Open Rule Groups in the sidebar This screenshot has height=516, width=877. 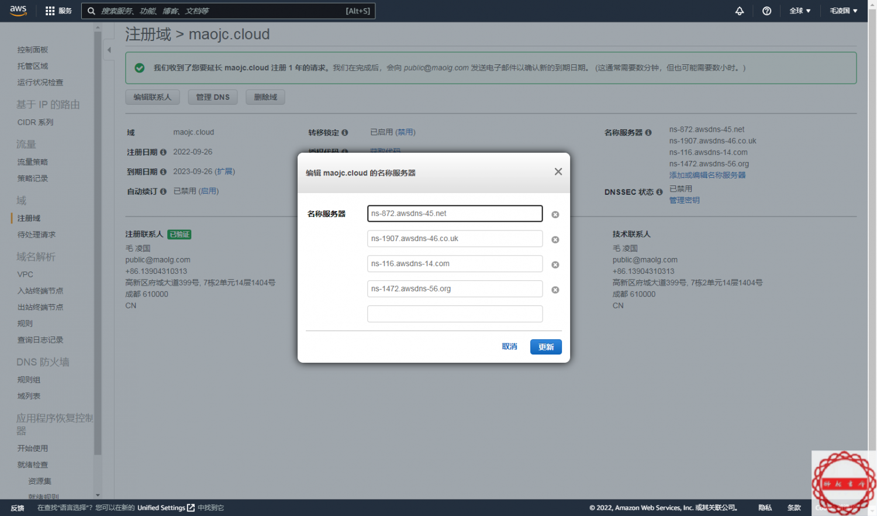click(x=29, y=380)
